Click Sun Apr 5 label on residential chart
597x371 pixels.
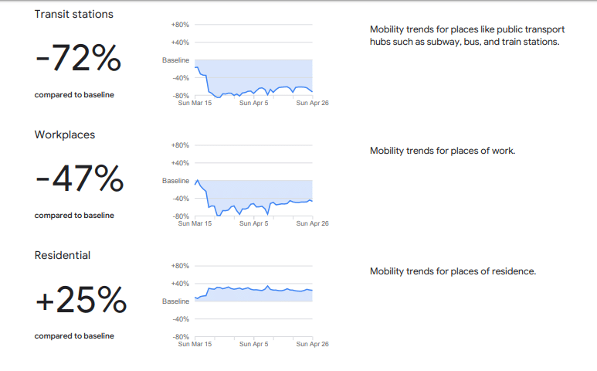(x=253, y=344)
